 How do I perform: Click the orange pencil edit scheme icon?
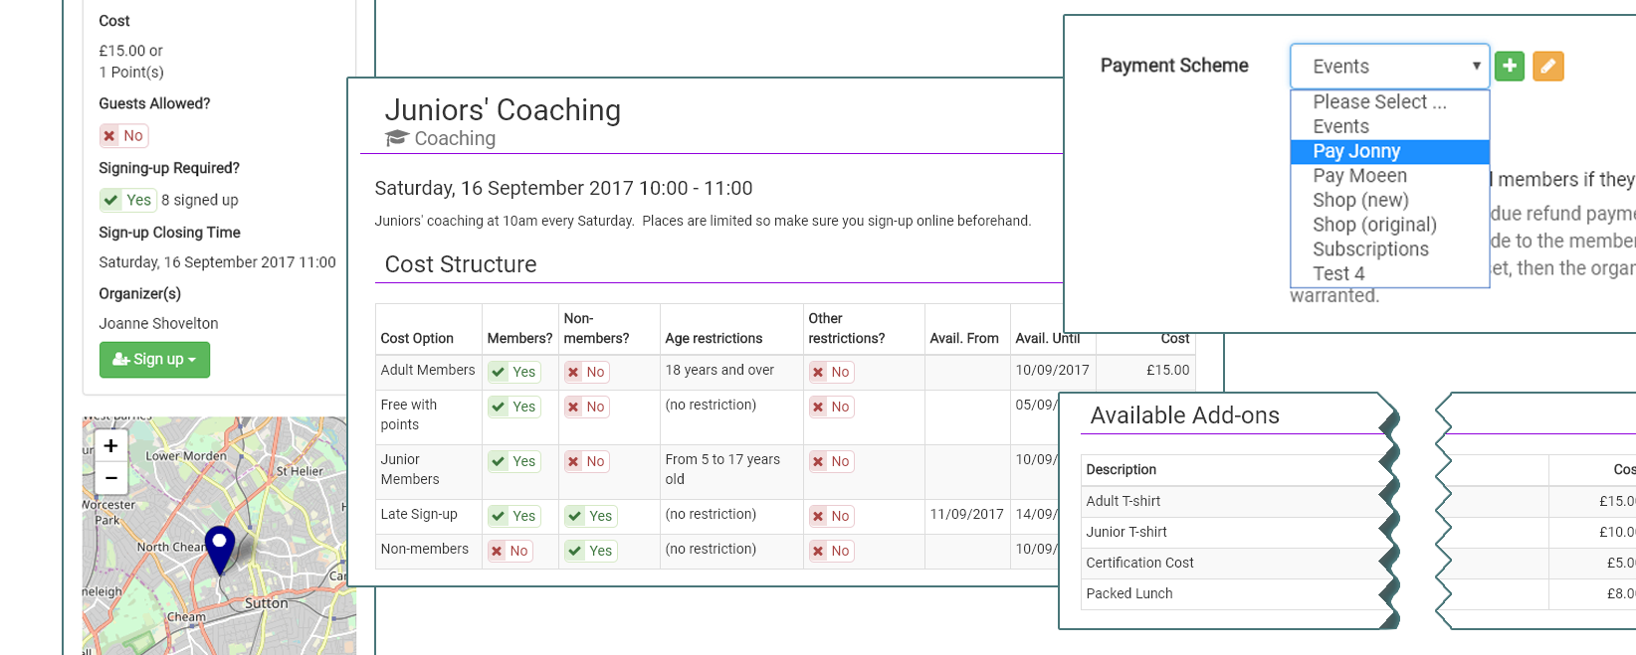[1547, 66]
